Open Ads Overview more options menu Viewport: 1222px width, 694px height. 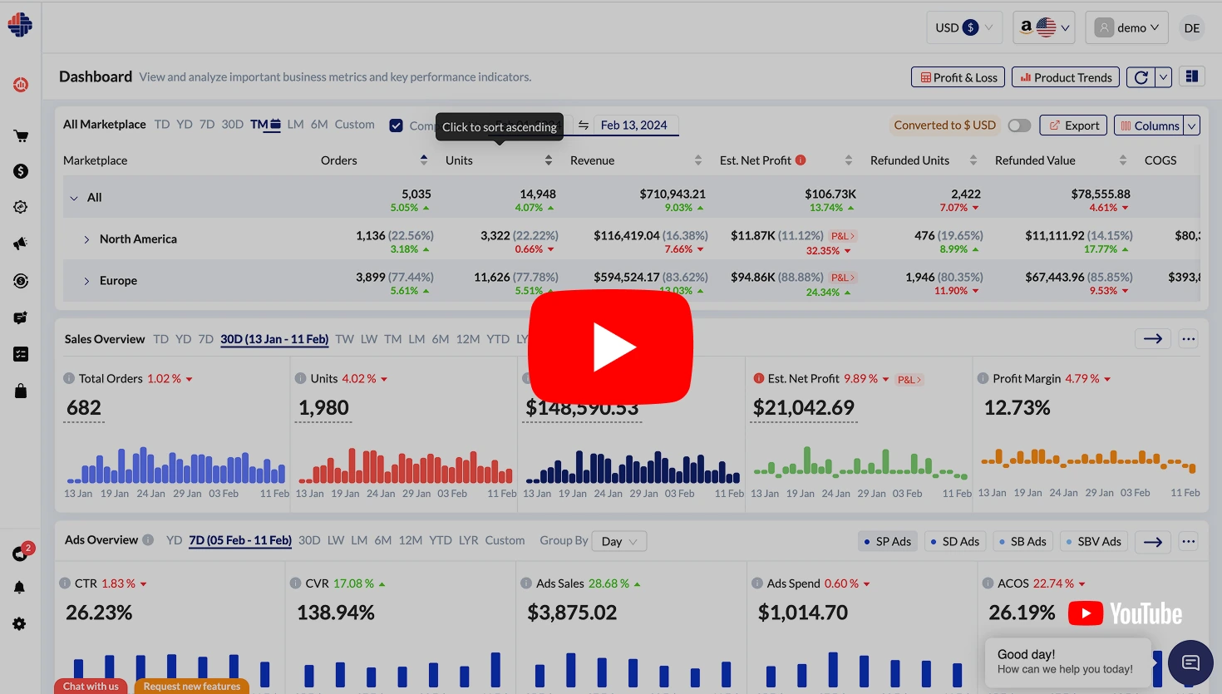[1189, 541]
